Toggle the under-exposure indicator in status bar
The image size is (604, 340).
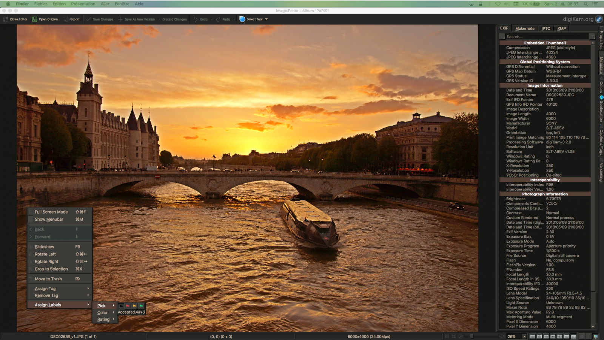coord(582,336)
